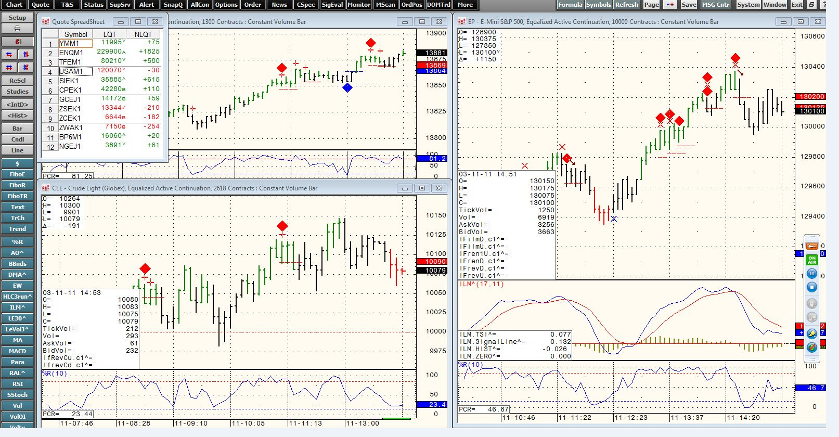Click the minus-plus icon in top bar

(x=670, y=5)
